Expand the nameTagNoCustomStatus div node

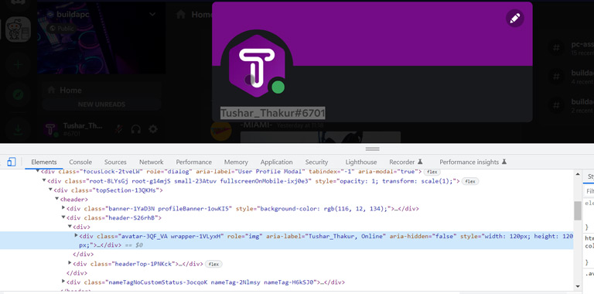tap(63, 282)
